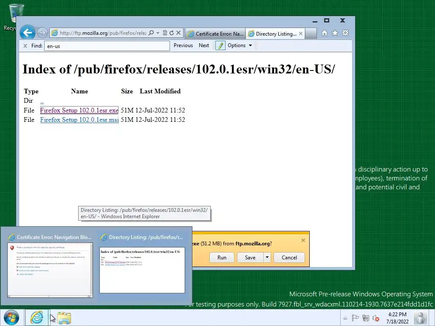Click the Firefox Setup 102.0.1esr.msi link
Viewport: 435px width, 326px height.
point(79,120)
